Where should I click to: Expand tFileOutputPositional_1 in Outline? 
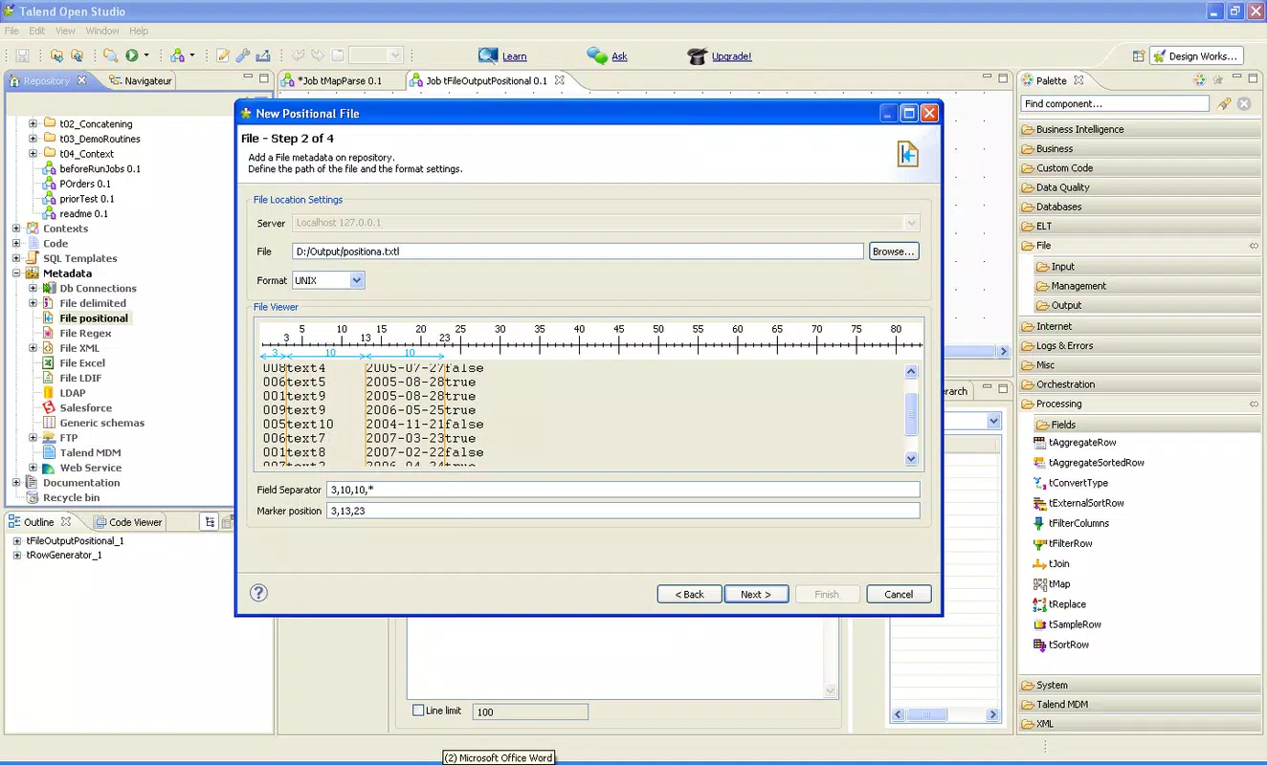pos(16,540)
